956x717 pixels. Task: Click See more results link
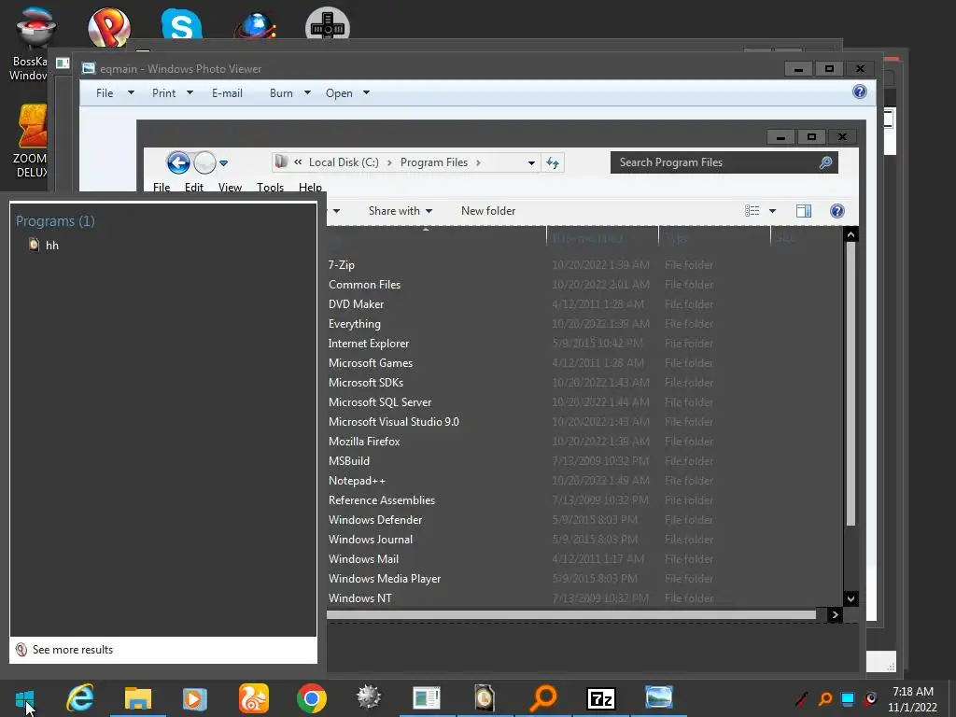[x=73, y=650]
